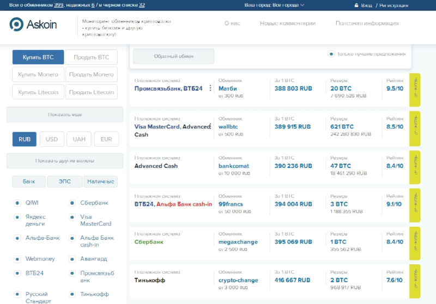This screenshot has height=304, width=436.
Task: Open the 399 exchangers count link
Action: pyautogui.click(x=58, y=5)
